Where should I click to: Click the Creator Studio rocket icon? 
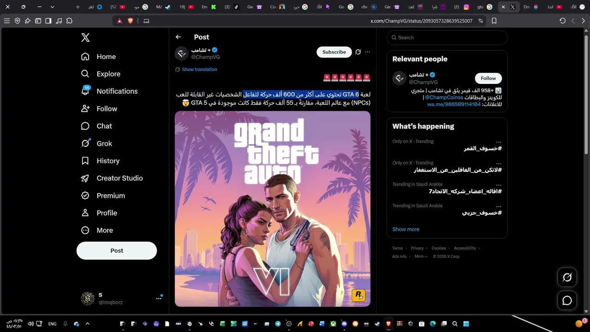tap(85, 178)
